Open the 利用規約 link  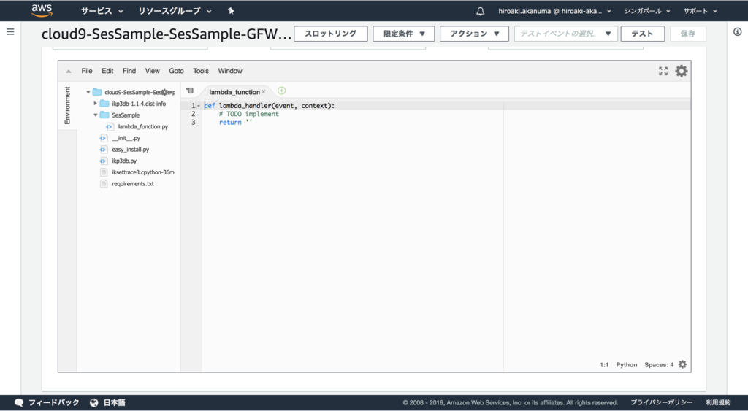pos(718,402)
